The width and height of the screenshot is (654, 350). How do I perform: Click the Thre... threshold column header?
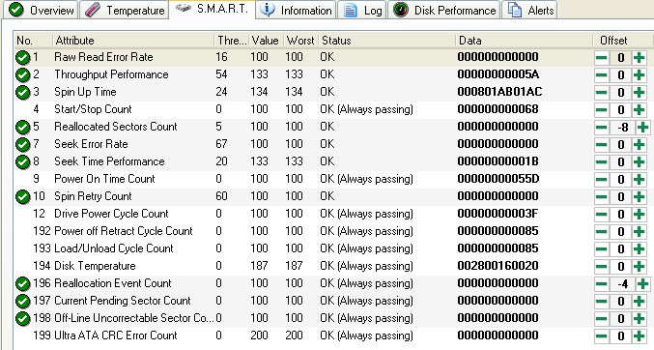[232, 41]
